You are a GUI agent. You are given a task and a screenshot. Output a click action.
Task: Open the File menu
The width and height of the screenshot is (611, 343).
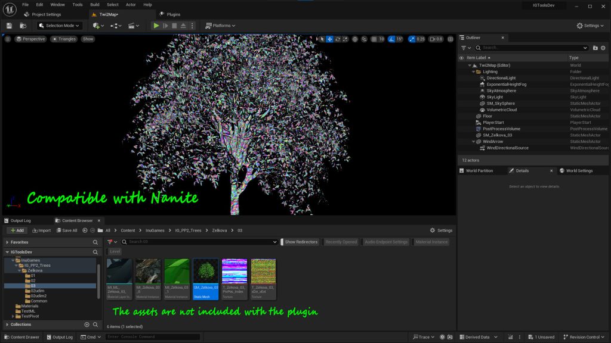(25, 5)
